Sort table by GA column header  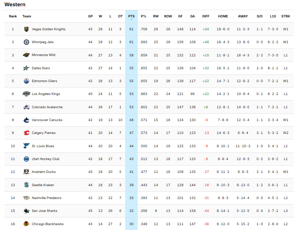point(192,16)
